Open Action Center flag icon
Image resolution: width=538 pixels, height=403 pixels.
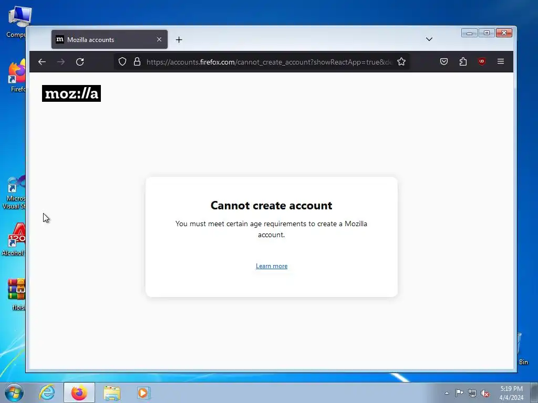[459, 393]
